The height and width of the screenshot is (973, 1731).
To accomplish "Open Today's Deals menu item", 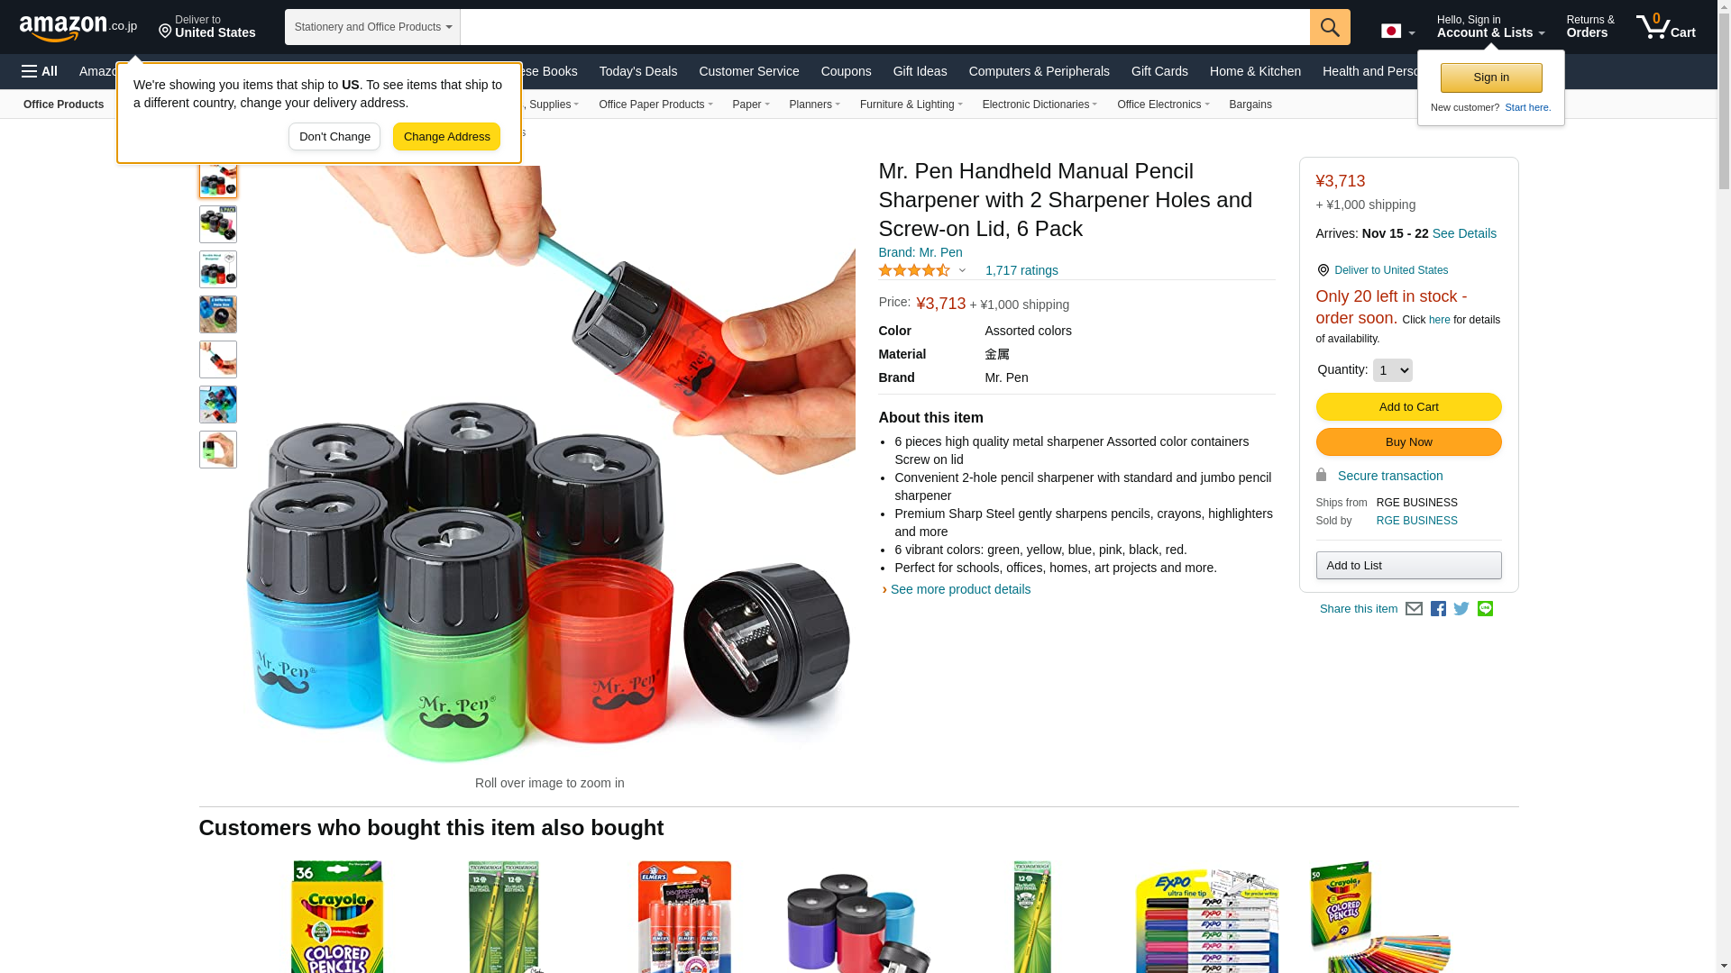I will [638, 71].
